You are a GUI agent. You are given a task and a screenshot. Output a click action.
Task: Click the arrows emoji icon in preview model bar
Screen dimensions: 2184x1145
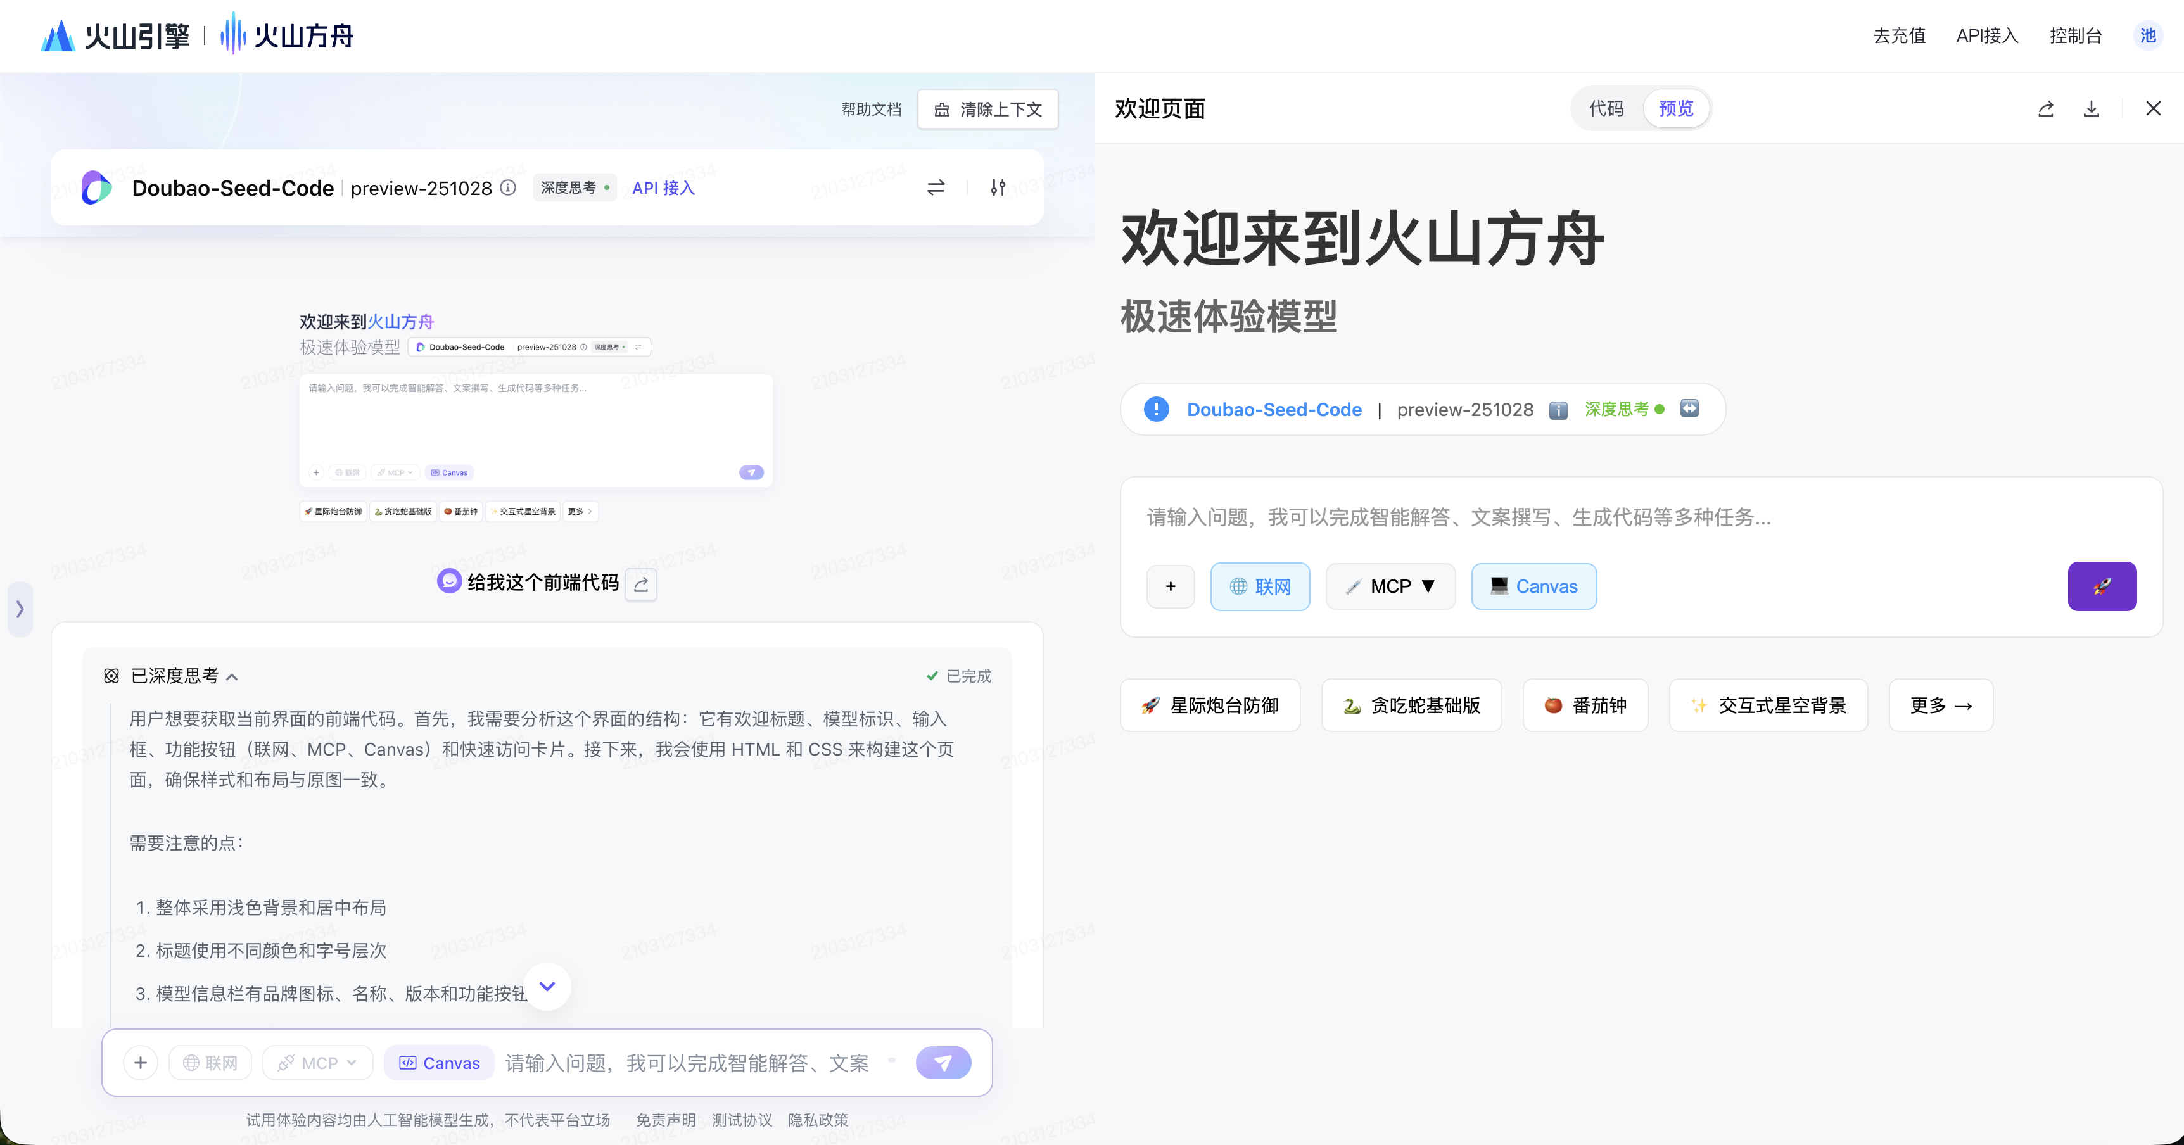pyautogui.click(x=1690, y=408)
